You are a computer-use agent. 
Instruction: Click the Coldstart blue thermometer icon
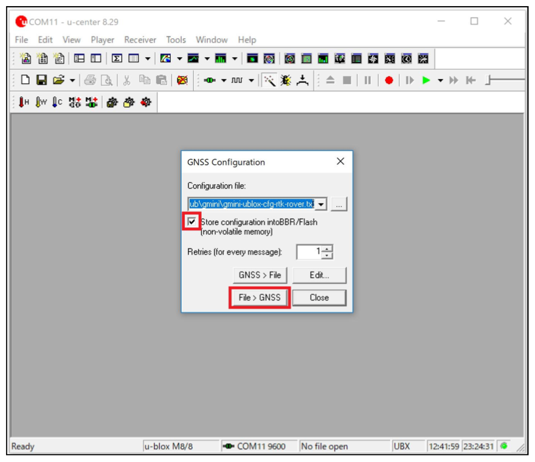pos(57,102)
